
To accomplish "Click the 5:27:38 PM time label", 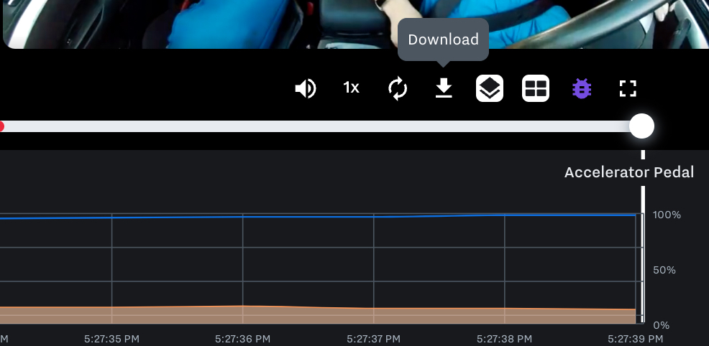I will pos(504,339).
